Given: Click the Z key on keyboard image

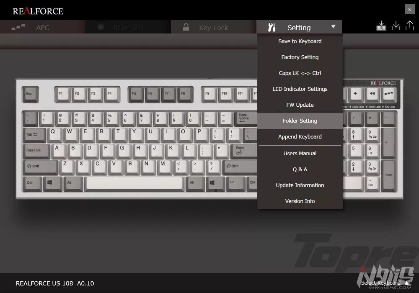Looking at the screenshot, I should (x=67, y=167).
